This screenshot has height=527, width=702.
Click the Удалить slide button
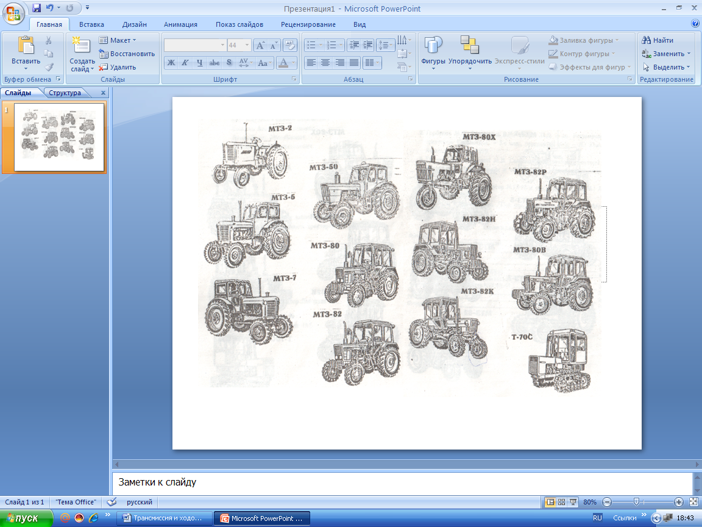(x=118, y=67)
